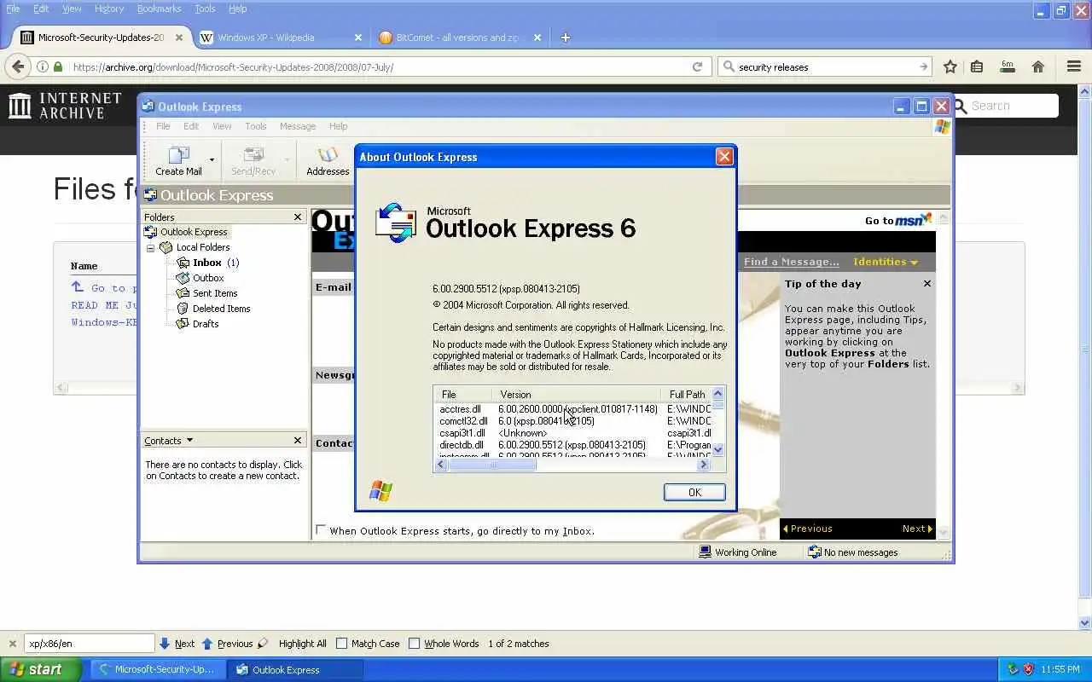This screenshot has height=682, width=1092.
Task: Open Outlook Express Help menu
Action: point(338,126)
